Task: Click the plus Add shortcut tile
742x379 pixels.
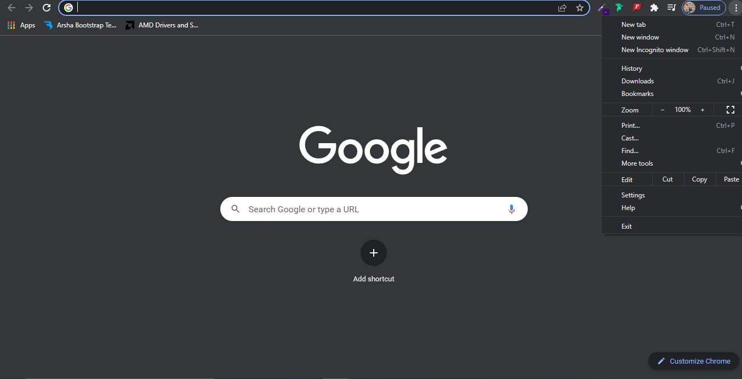Action: tap(374, 253)
